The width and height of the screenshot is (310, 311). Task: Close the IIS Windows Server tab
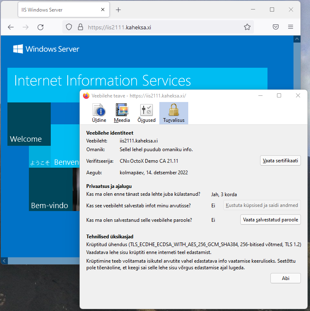[103, 9]
